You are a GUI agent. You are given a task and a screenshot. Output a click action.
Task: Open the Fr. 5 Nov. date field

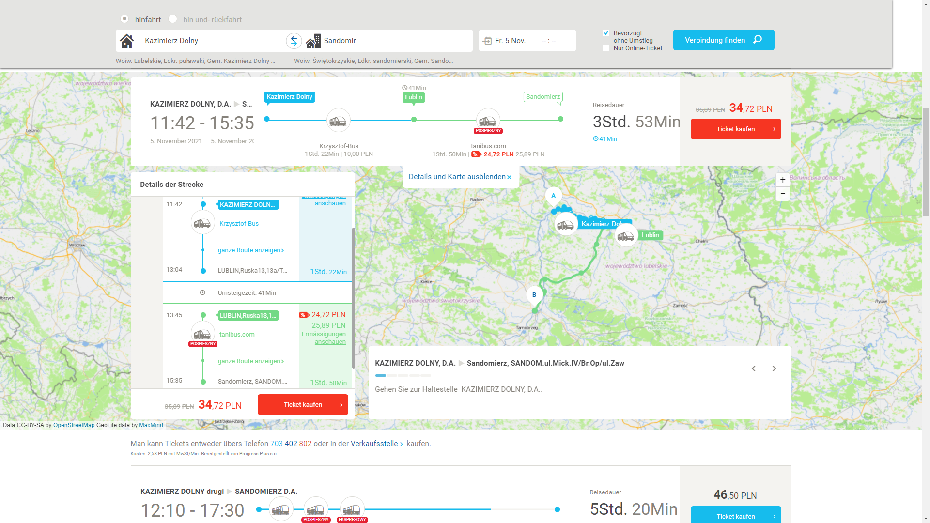point(510,41)
